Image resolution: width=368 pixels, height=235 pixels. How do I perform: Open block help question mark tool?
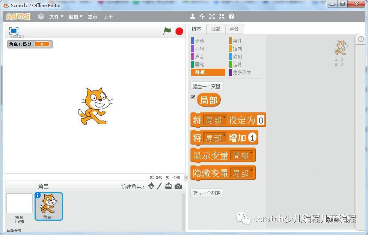pyautogui.click(x=231, y=17)
